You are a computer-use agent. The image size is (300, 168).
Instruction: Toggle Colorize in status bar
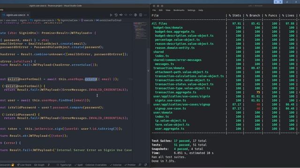[116, 165]
